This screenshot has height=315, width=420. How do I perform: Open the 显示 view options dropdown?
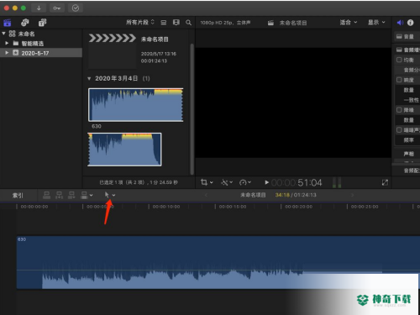376,22
